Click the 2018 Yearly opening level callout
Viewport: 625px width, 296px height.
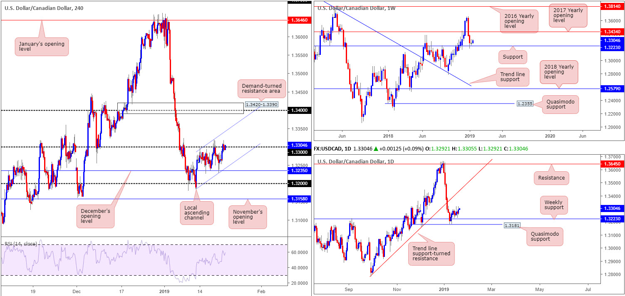559,72
